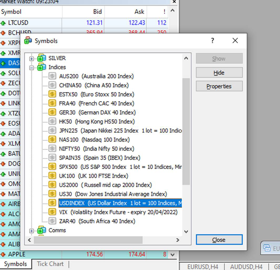Select ZAR40 (South Africa 40 Index)
This screenshot has height=270, width=280.
click(97, 221)
